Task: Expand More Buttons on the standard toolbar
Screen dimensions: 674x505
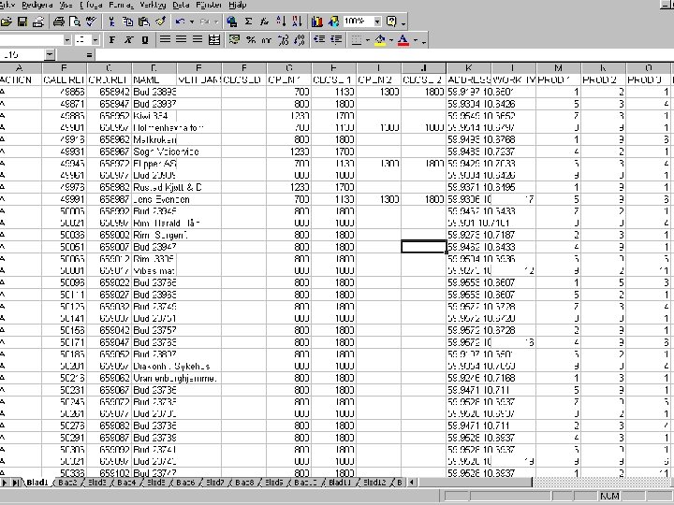Action: point(403,22)
